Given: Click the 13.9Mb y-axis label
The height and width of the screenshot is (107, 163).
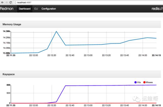Looking at the screenshot, I should 7,53.
